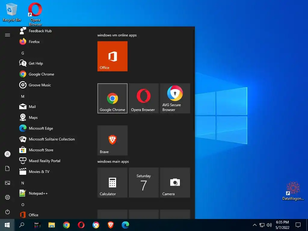Launch Brave from the taskbar
This screenshot has width=308, height=231.
(x=111, y=225)
